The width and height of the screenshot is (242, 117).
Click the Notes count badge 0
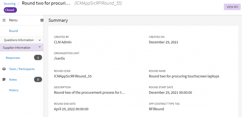coord(38,80)
